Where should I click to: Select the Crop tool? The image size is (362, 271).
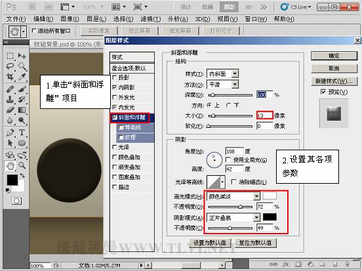pos(10,77)
